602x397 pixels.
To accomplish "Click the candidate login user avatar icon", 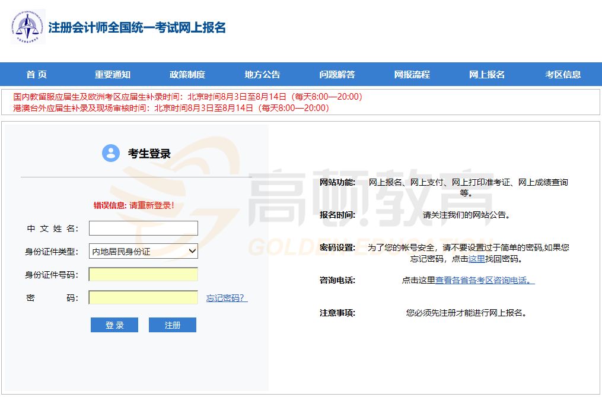I will click(x=111, y=153).
